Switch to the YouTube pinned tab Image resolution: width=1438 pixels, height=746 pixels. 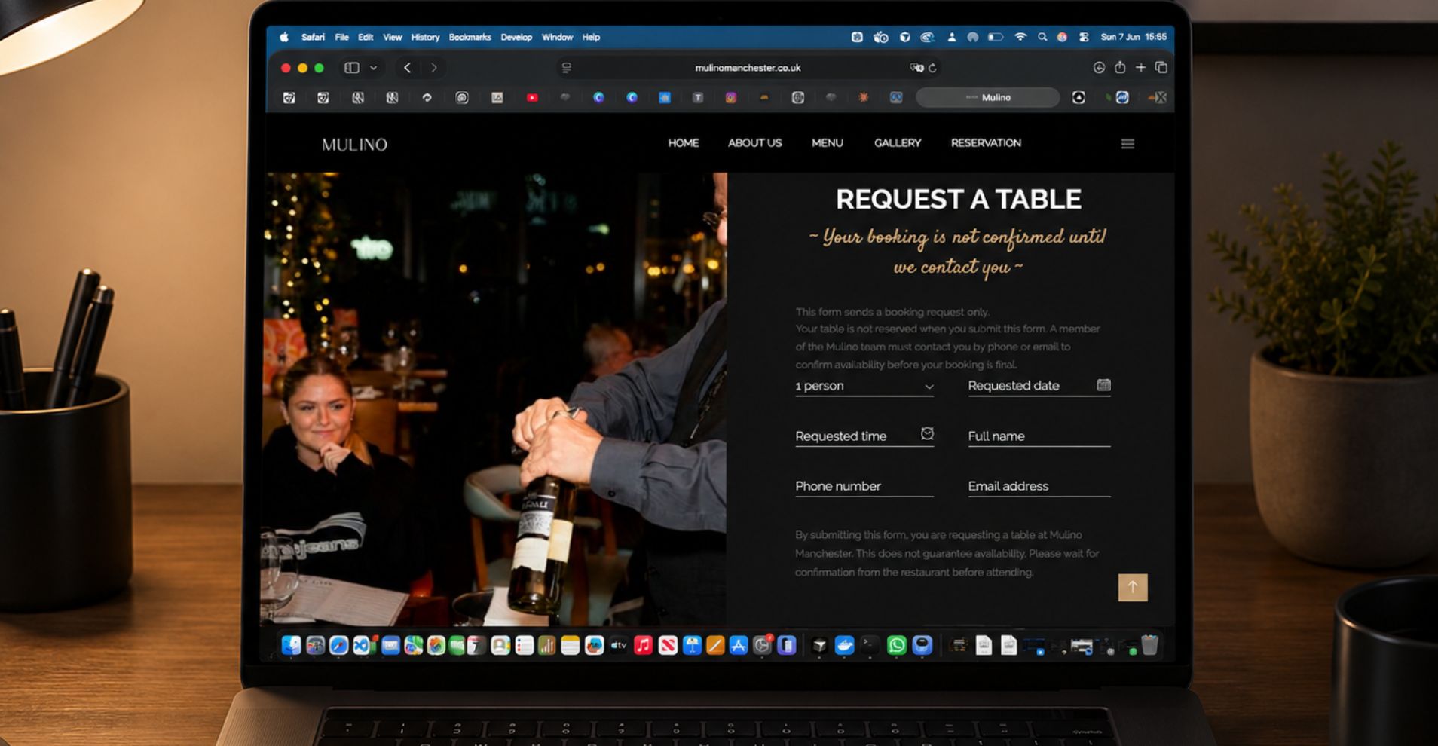[532, 98]
